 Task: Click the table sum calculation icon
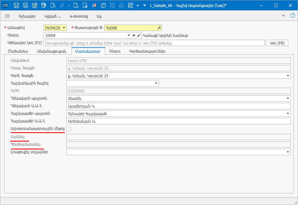(130, 5)
